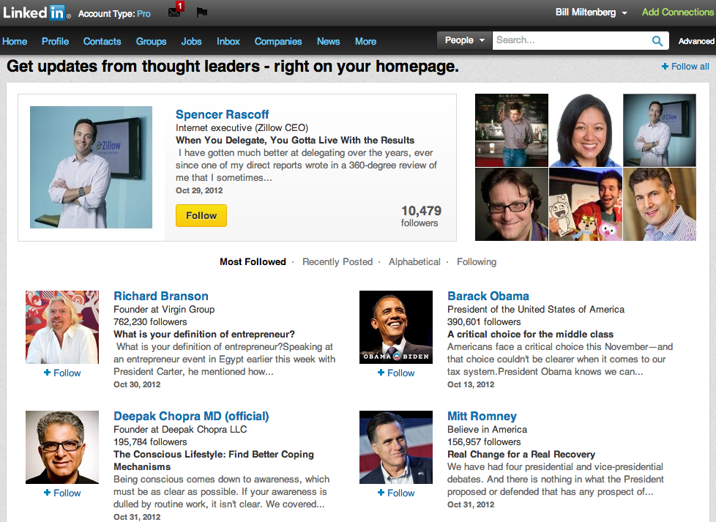Open the More menu

click(x=366, y=42)
